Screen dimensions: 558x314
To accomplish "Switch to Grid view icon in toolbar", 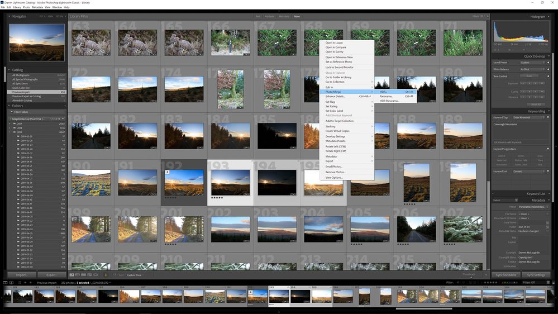I will click(x=72, y=275).
